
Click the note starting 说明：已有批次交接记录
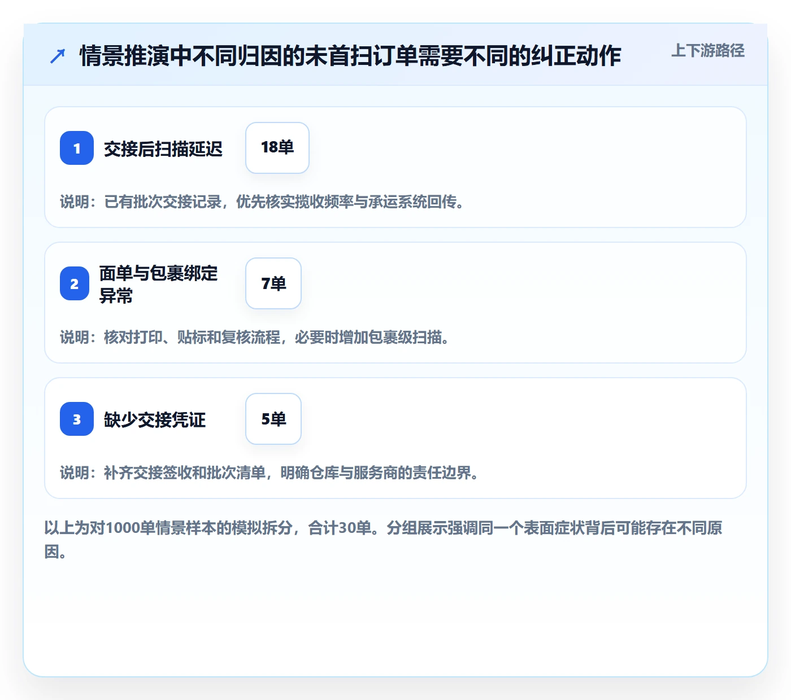tap(263, 202)
